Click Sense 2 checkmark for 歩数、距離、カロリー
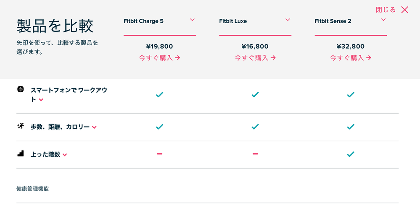The image size is (420, 208). coord(351,127)
